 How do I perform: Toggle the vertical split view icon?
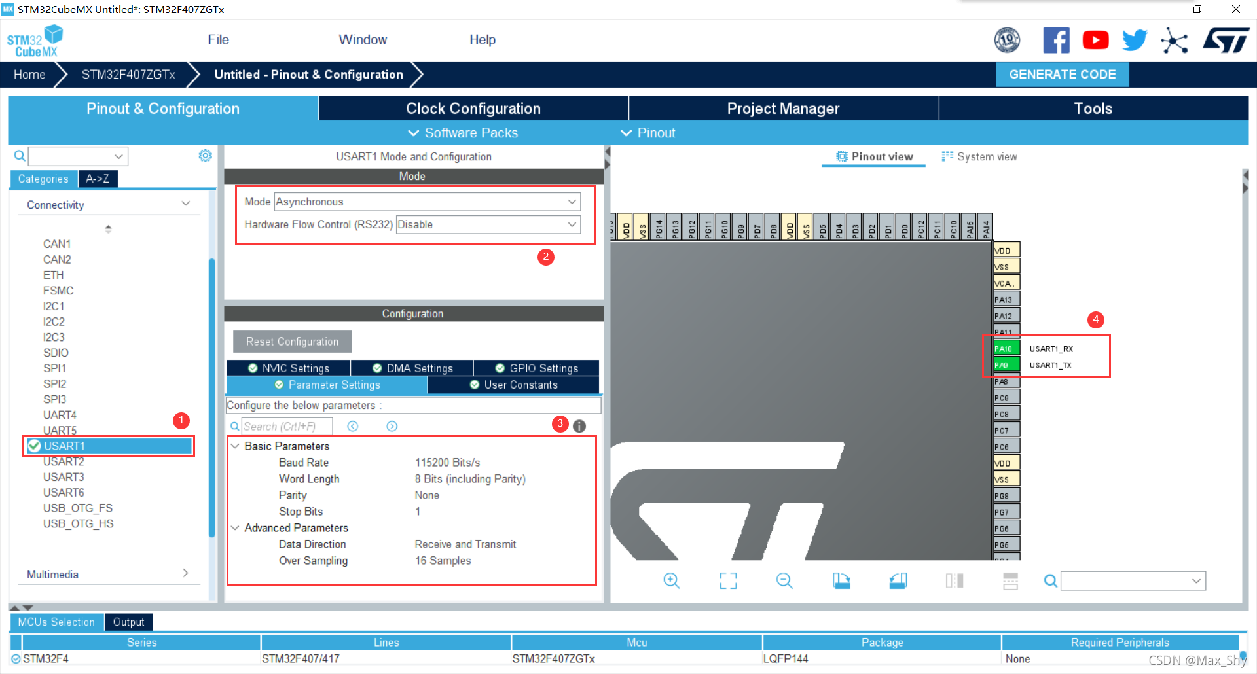(954, 580)
